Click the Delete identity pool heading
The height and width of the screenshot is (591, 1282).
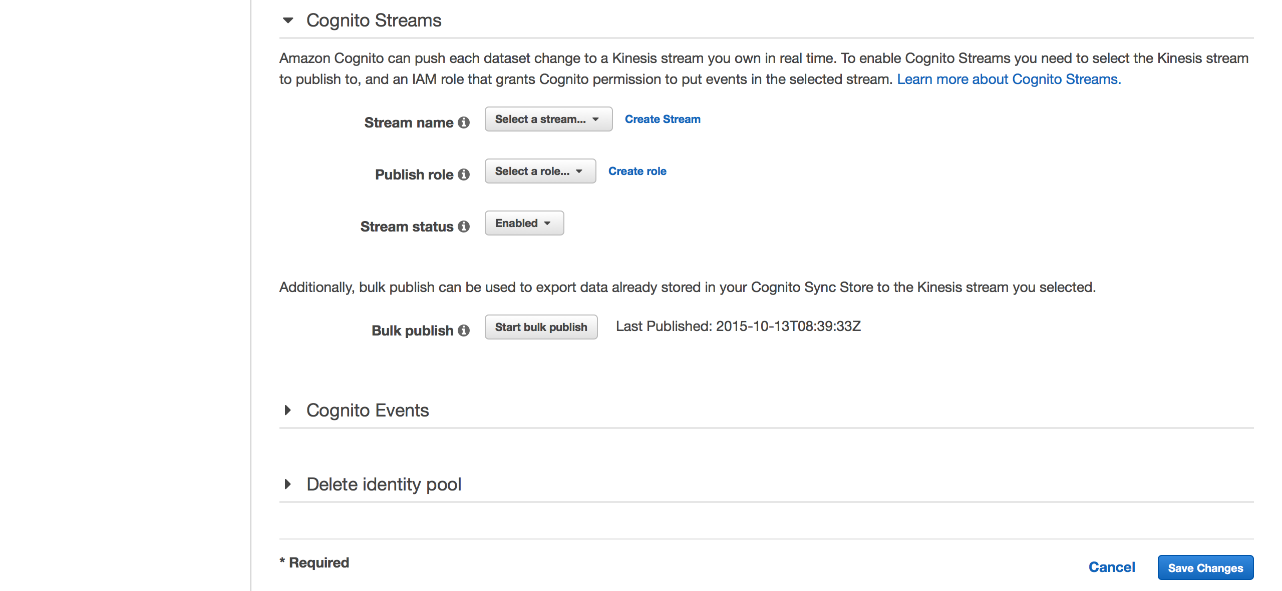pyautogui.click(x=384, y=484)
